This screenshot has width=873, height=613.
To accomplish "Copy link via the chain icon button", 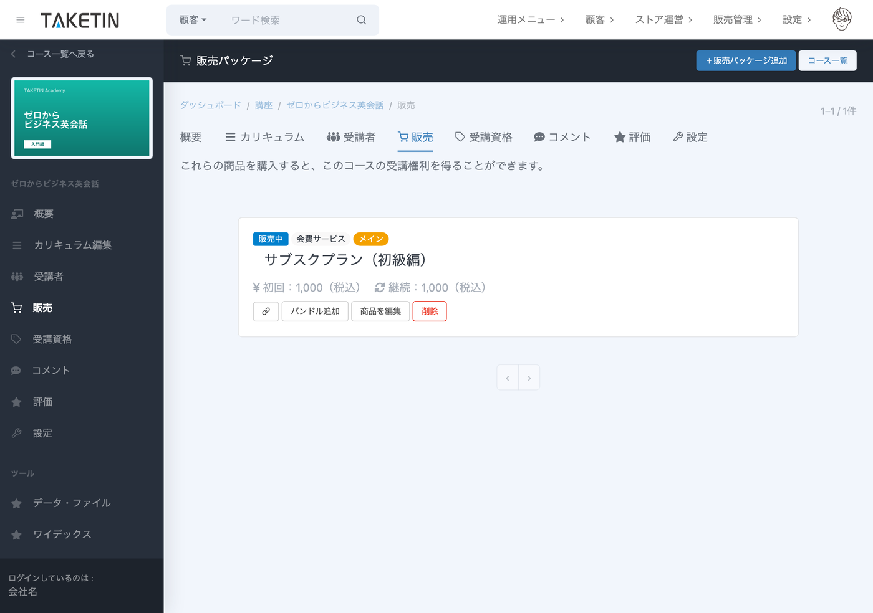I will (266, 311).
